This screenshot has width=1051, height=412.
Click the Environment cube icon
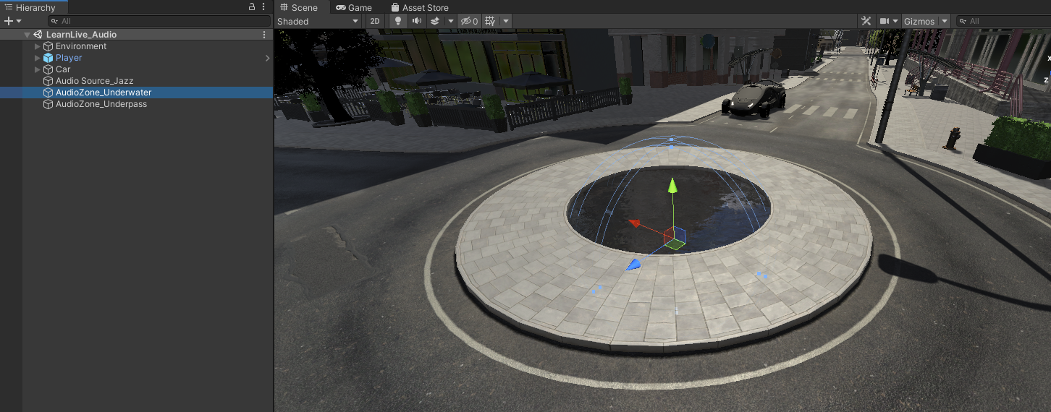point(48,46)
